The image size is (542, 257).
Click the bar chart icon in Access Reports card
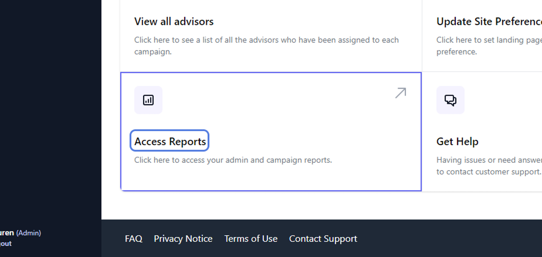point(148,100)
